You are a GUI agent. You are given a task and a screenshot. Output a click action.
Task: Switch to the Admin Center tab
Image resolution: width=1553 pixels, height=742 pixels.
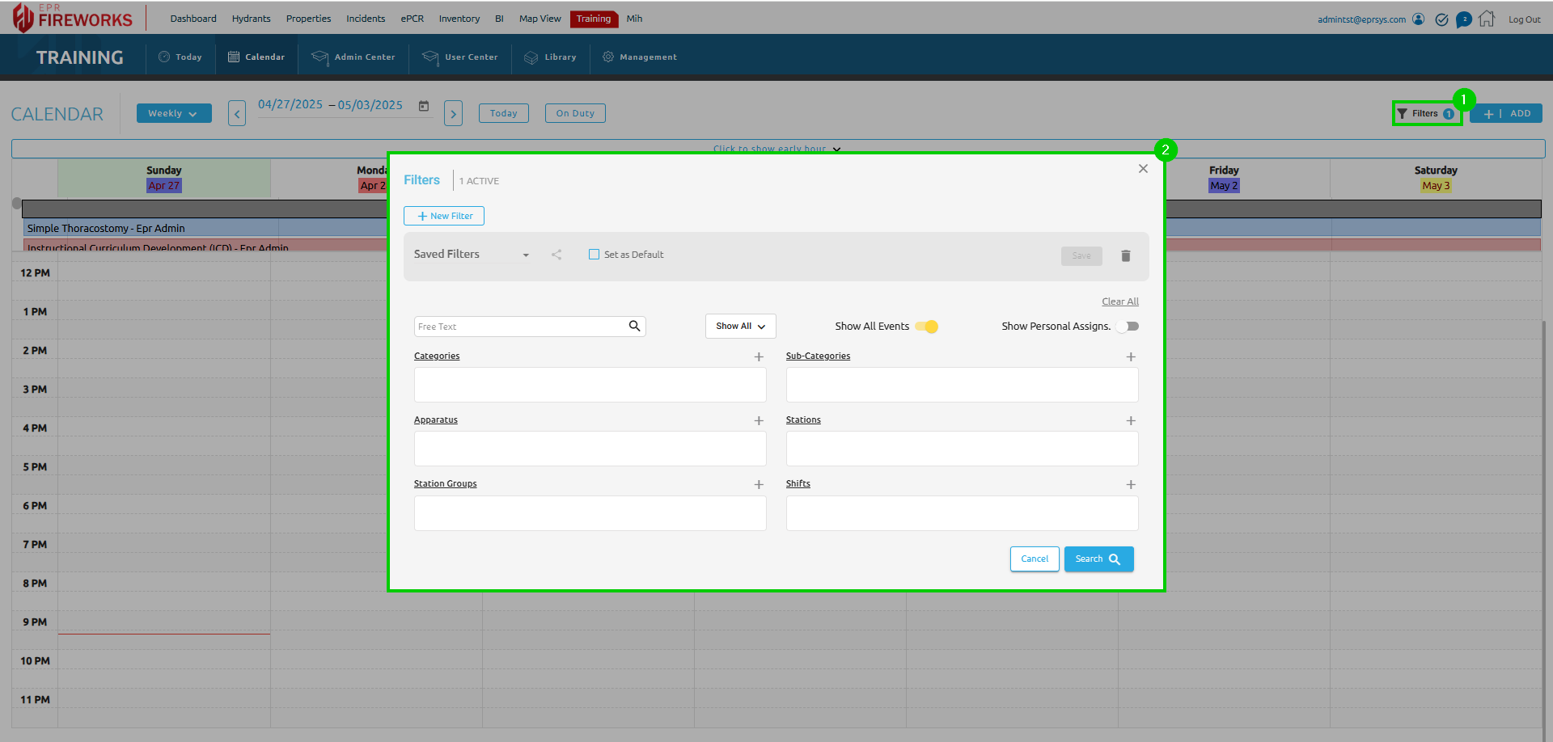point(354,57)
